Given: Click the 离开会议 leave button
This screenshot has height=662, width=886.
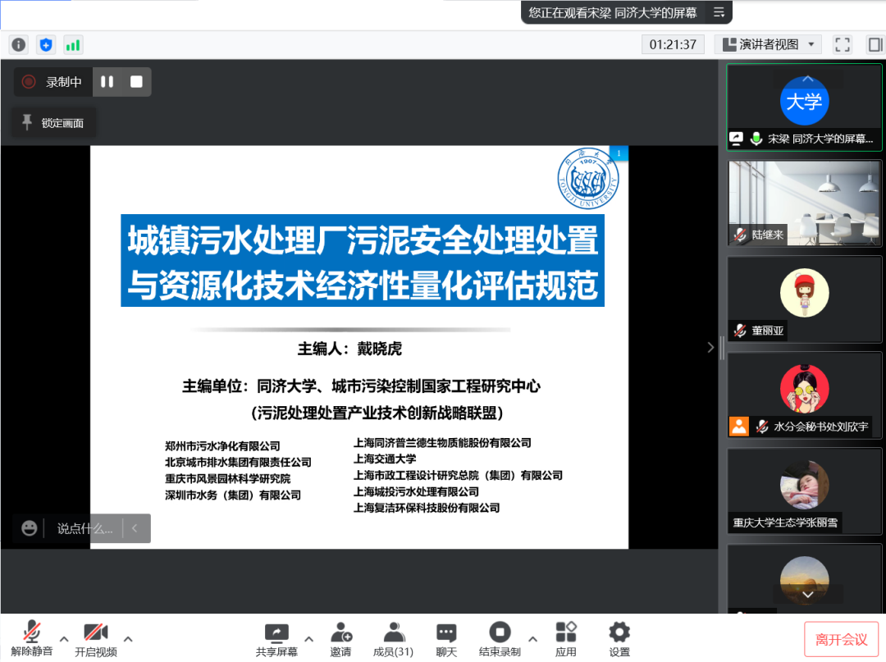Looking at the screenshot, I should tap(841, 639).
